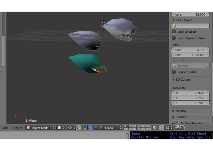This screenshot has width=213, height=151.
Task: Increase Lens with its right arrow
Action: coord(207,14)
